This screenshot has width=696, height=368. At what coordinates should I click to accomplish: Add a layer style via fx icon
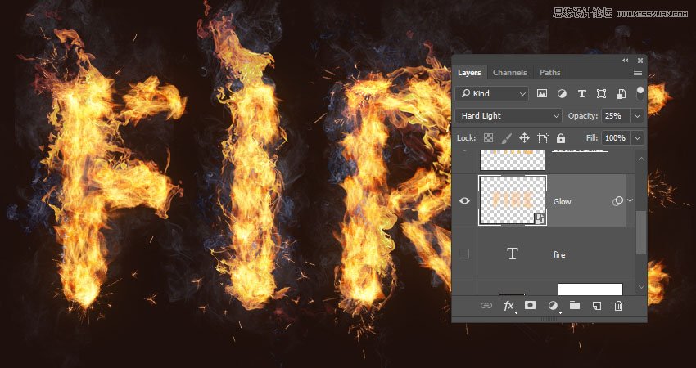[508, 306]
